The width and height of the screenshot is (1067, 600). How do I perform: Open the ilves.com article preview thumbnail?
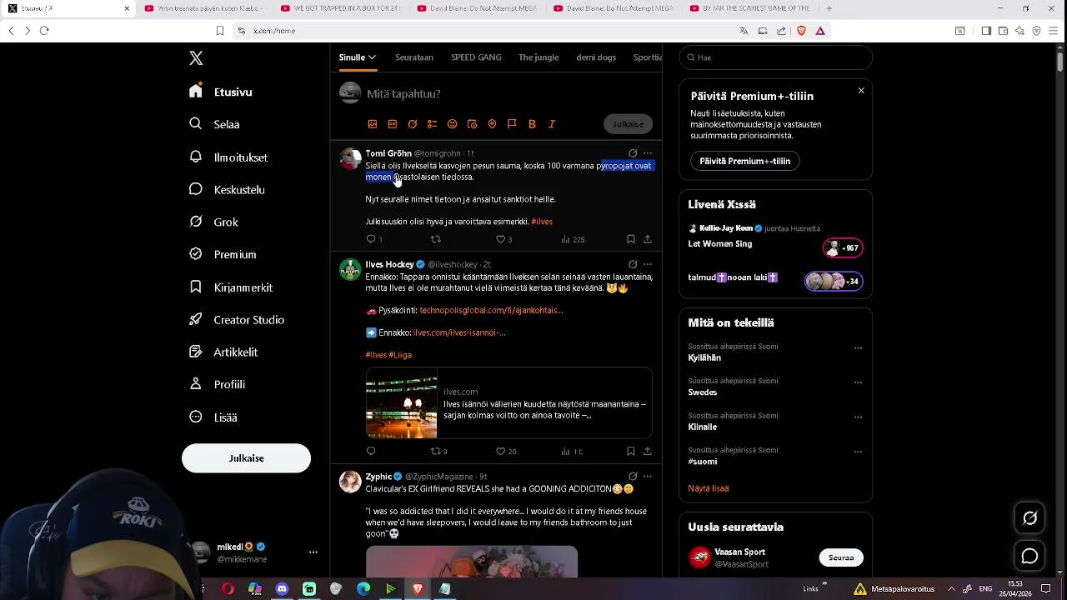pos(401,403)
